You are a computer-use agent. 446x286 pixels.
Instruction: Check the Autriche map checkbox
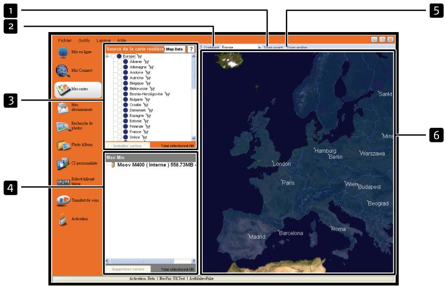(120, 78)
